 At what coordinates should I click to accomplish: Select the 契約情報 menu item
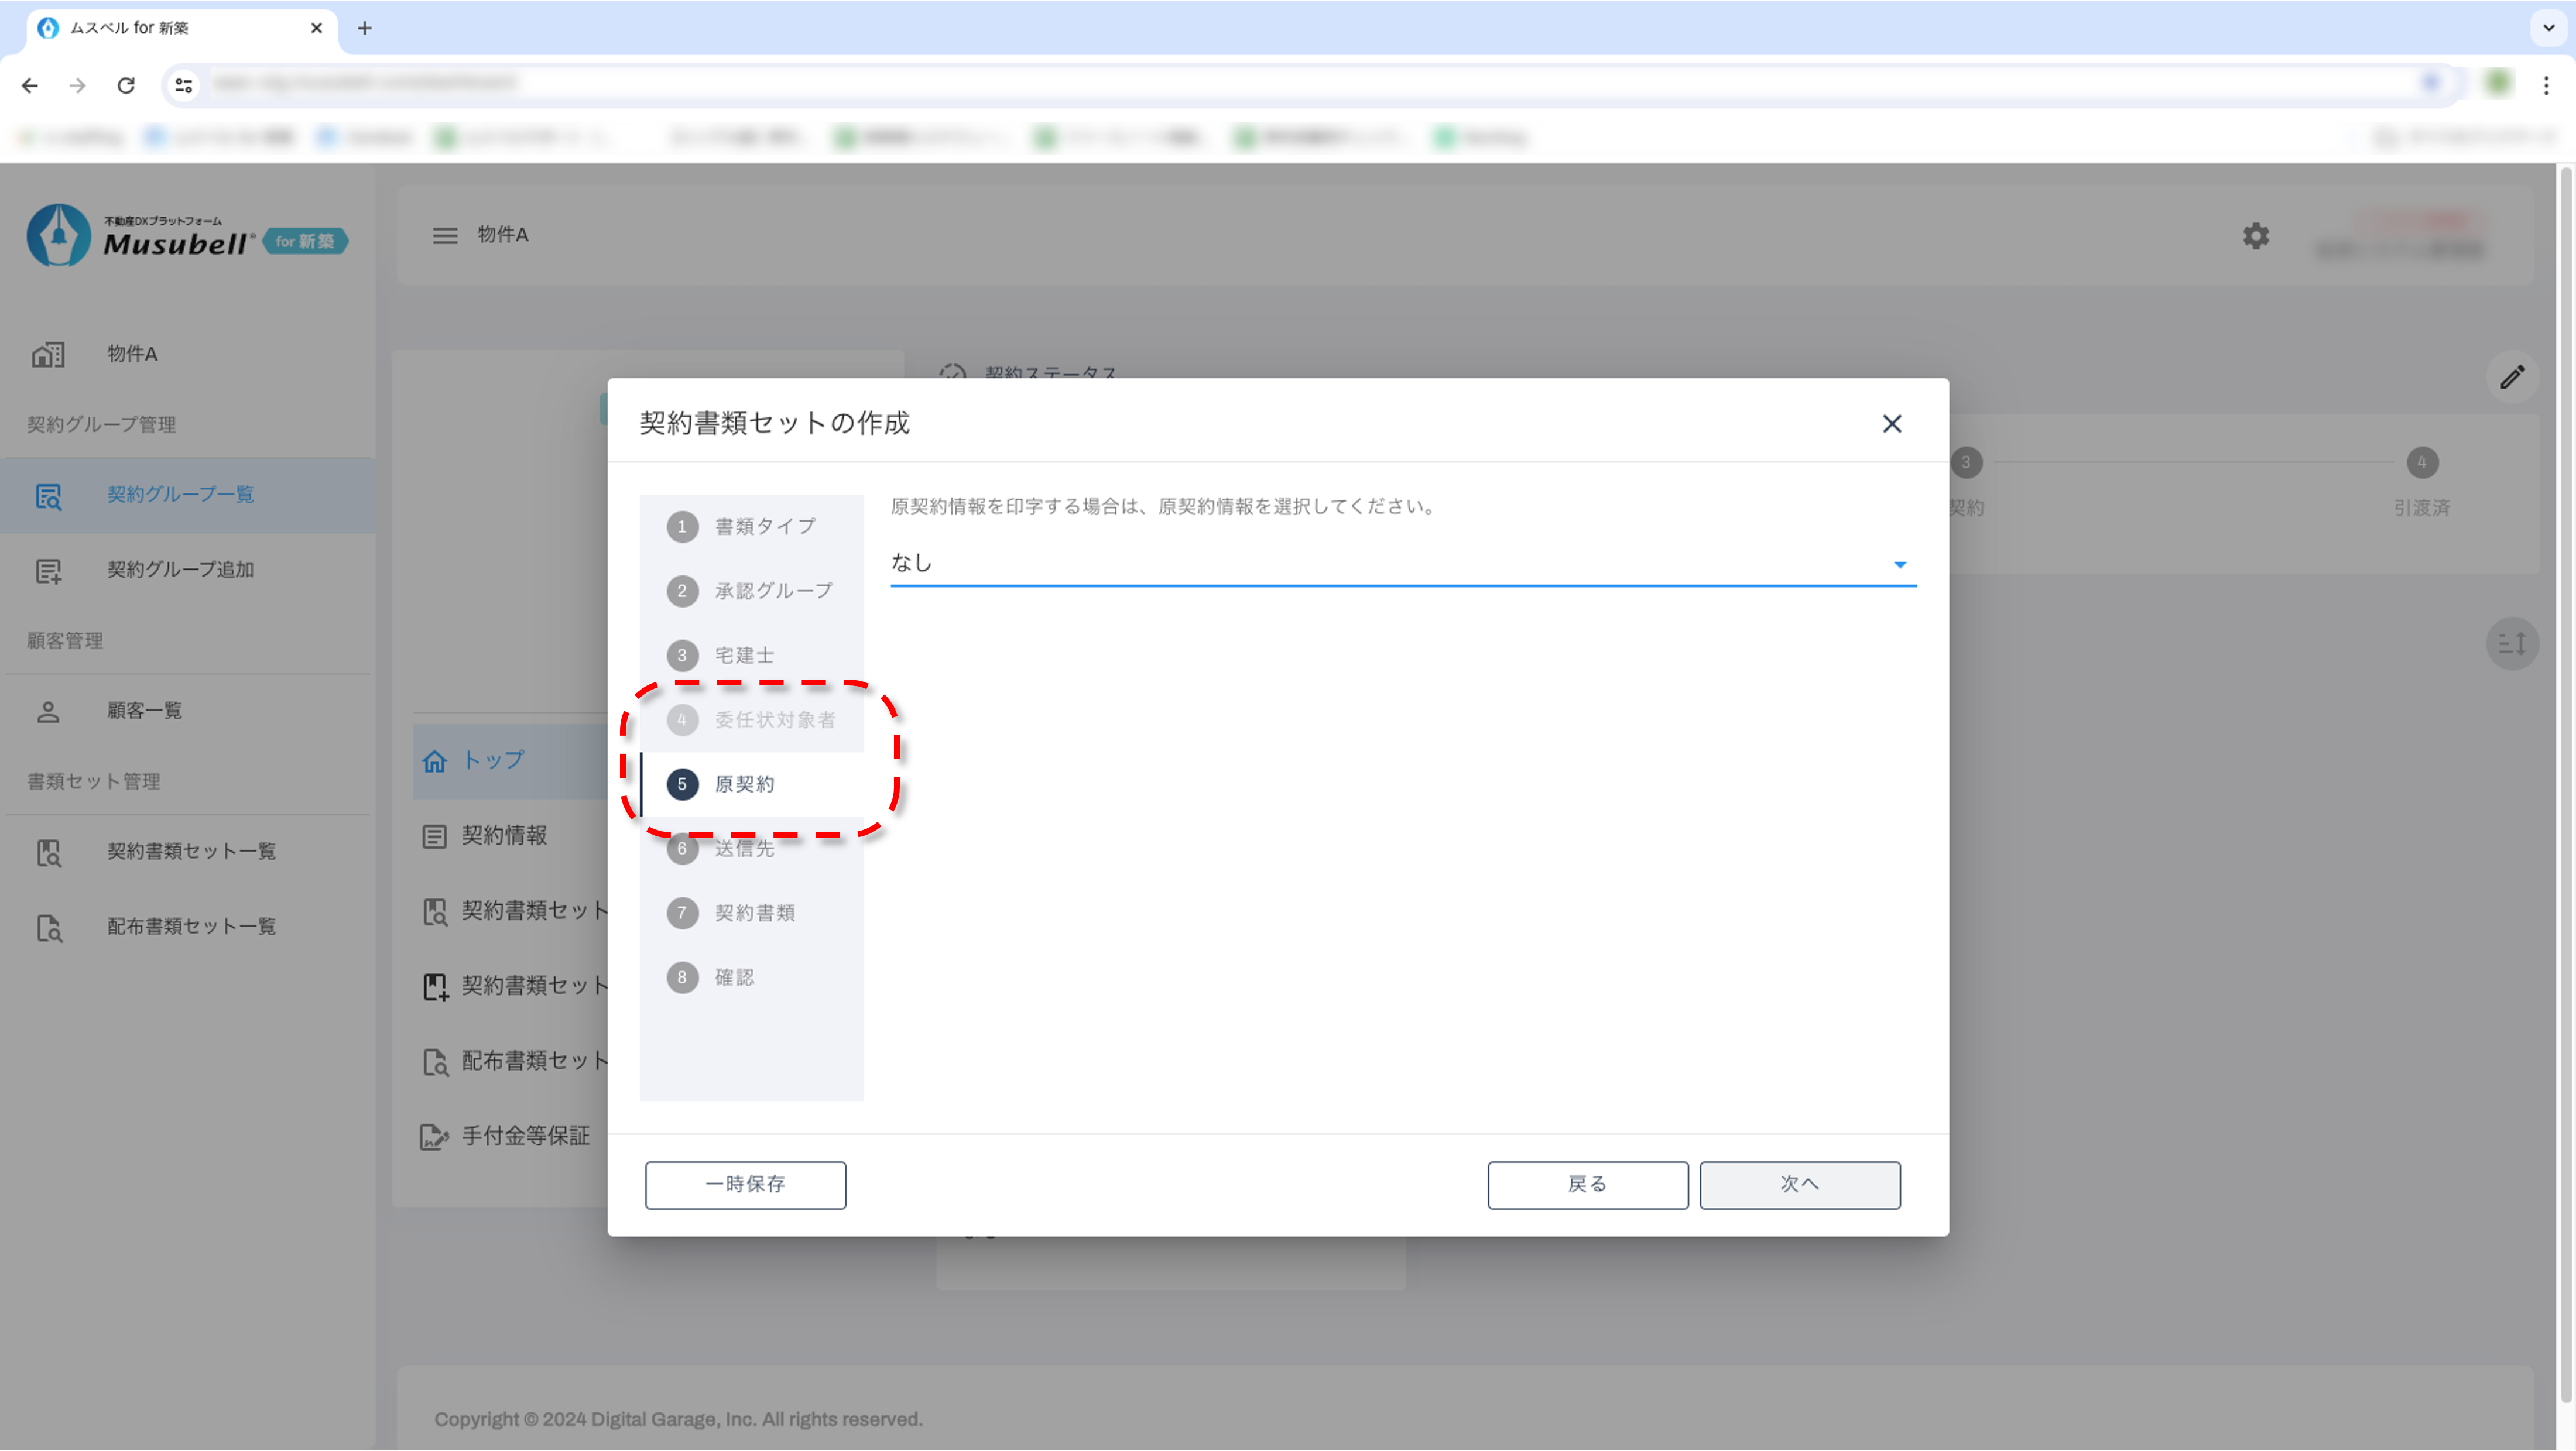[x=504, y=836]
